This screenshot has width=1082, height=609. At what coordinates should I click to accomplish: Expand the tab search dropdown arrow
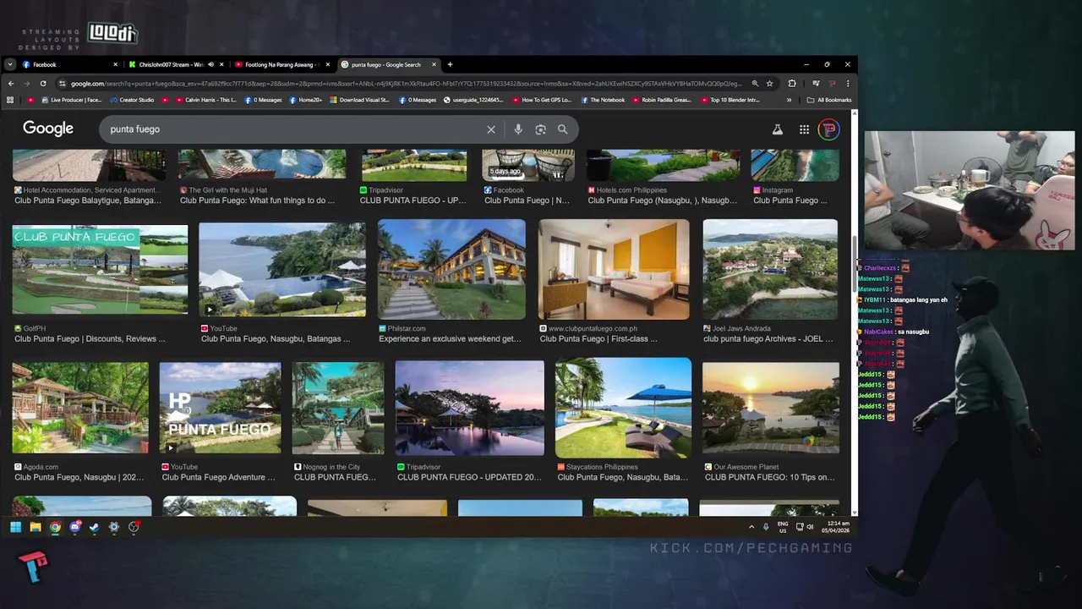[x=9, y=64]
